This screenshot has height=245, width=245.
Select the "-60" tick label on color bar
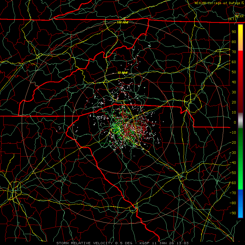pos(233,183)
